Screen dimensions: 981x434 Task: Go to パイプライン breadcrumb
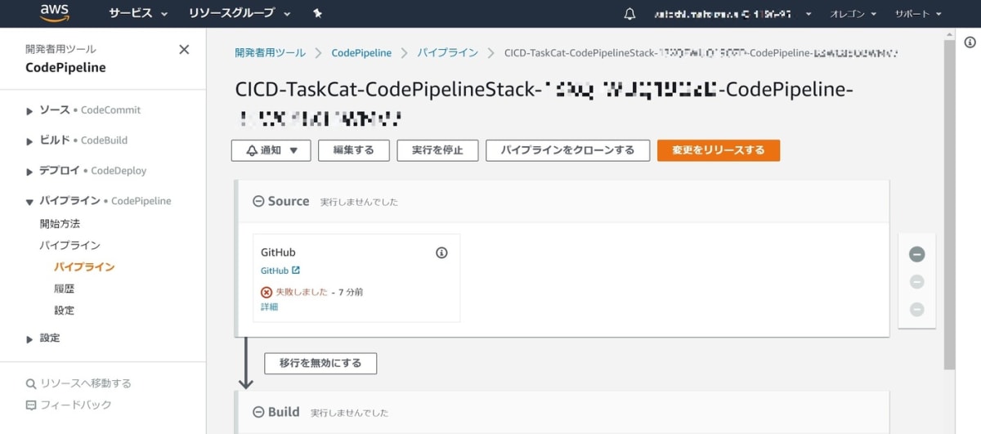click(447, 52)
